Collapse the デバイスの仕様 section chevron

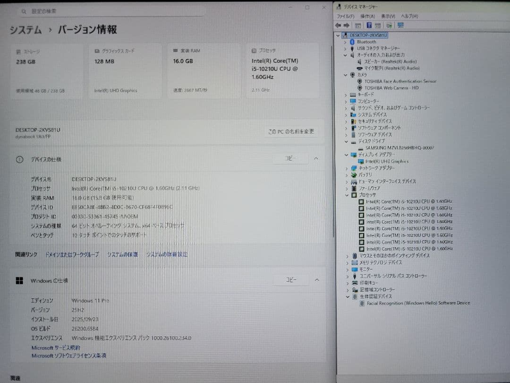(316, 158)
